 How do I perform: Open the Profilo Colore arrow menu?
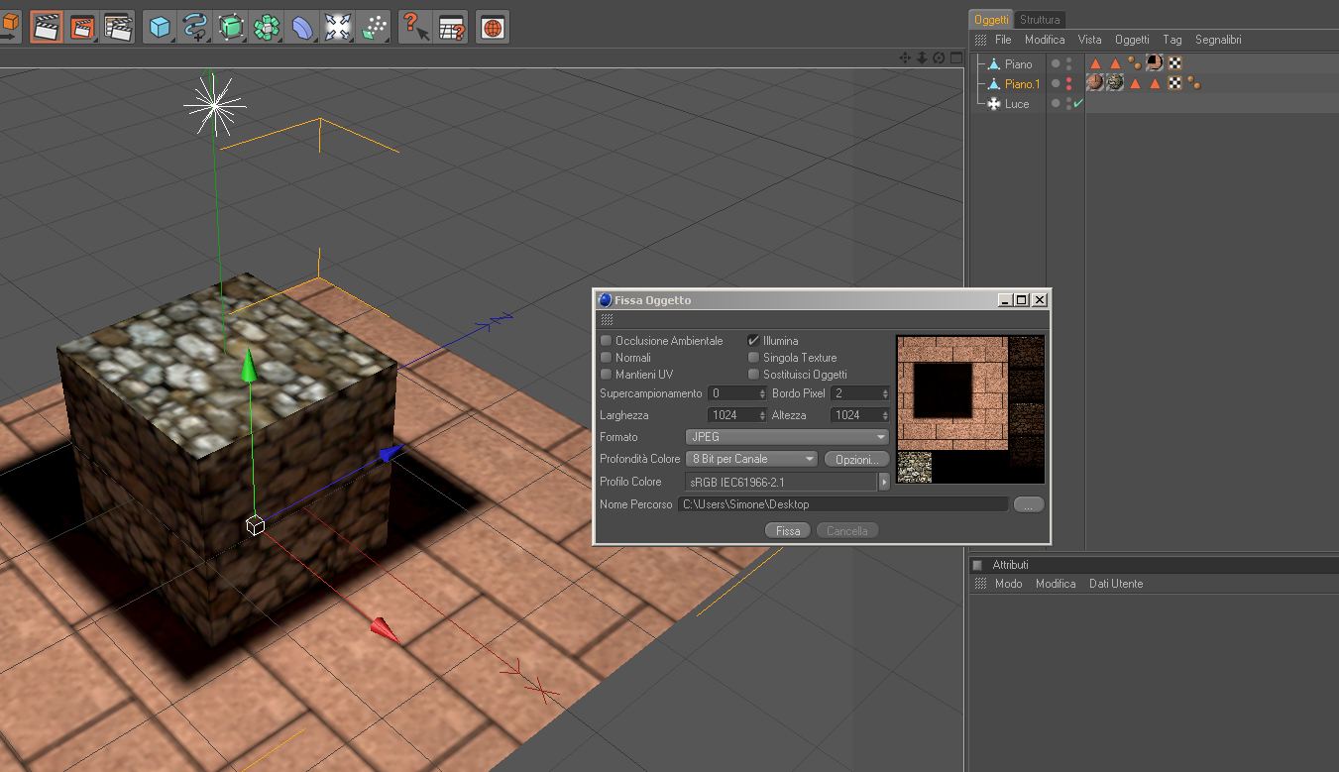click(884, 482)
